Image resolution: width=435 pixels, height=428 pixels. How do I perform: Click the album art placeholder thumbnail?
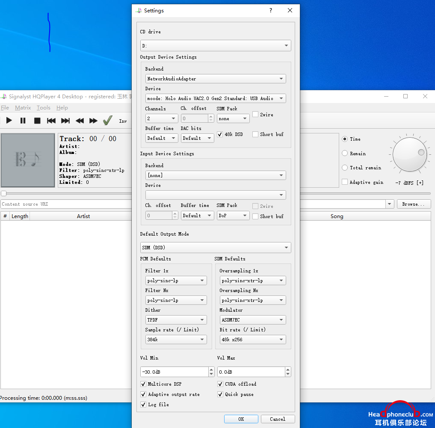[28, 160]
